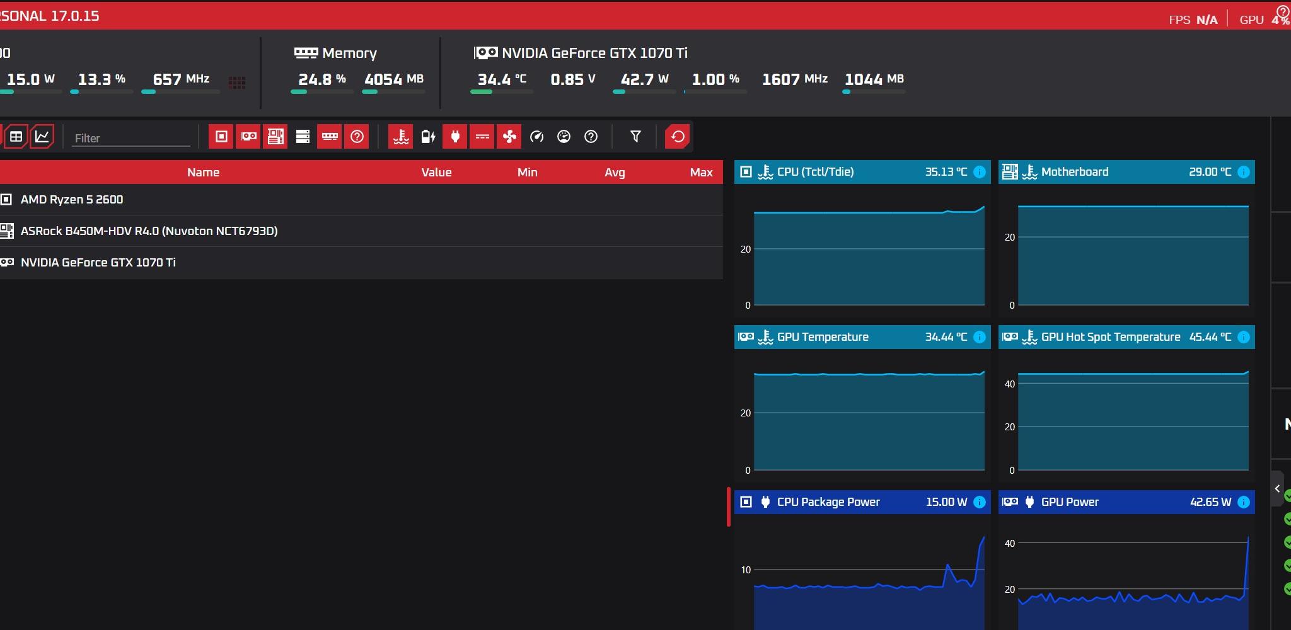Click the plug icon on CPU Package Power card
Viewport: 1291px width, 630px height.
(x=765, y=502)
